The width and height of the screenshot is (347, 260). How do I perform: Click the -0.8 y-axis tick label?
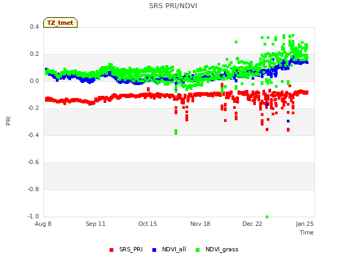click(x=33, y=189)
